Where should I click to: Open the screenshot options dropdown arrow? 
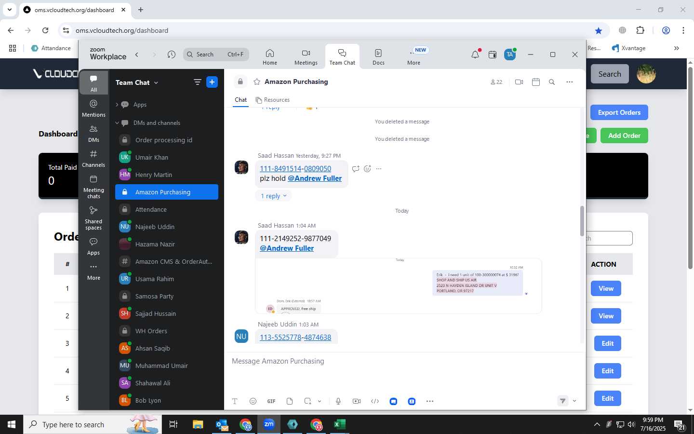coord(320,401)
